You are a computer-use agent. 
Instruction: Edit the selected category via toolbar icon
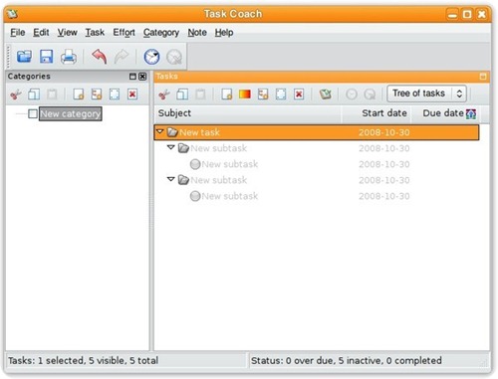point(115,95)
